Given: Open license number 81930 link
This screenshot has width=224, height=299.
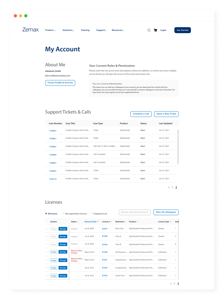Looking at the screenshot, I should coord(105,252).
